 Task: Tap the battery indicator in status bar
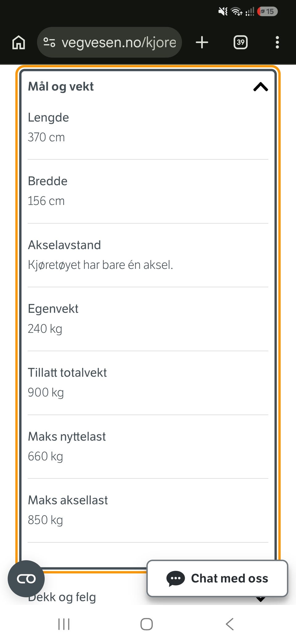268,11
